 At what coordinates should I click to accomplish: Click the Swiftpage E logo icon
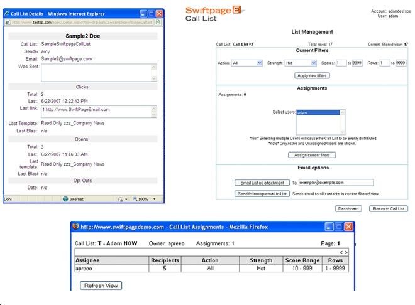click(236, 10)
